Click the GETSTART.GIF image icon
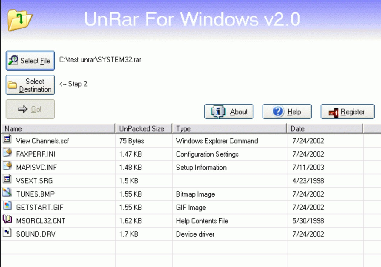The height and width of the screenshot is (267, 381). click(7, 206)
